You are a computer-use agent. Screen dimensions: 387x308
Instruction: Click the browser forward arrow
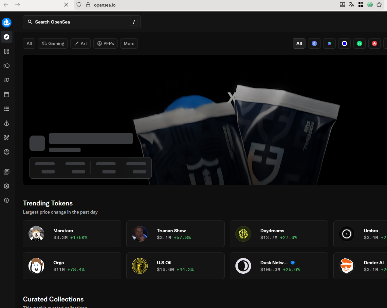18,5
